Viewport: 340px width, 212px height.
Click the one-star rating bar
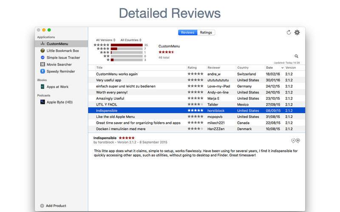[x=127, y=60]
